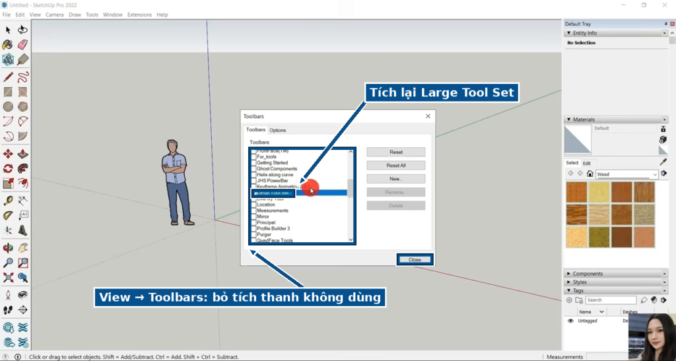Select the Pan hand tool
Image resolution: width=676 pixels, height=361 pixels.
(23, 248)
